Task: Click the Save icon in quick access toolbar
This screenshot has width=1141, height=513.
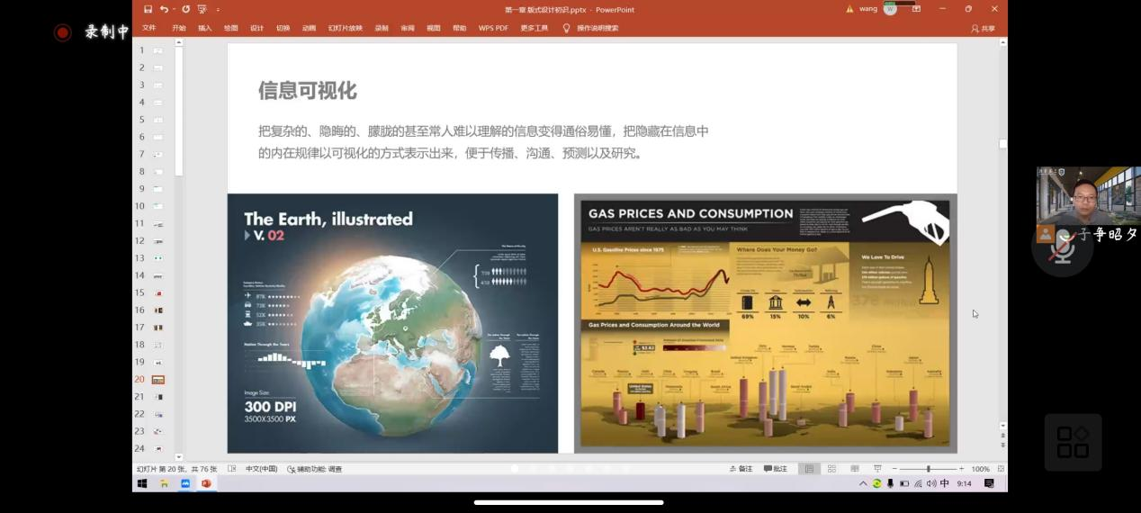Action: (x=148, y=9)
